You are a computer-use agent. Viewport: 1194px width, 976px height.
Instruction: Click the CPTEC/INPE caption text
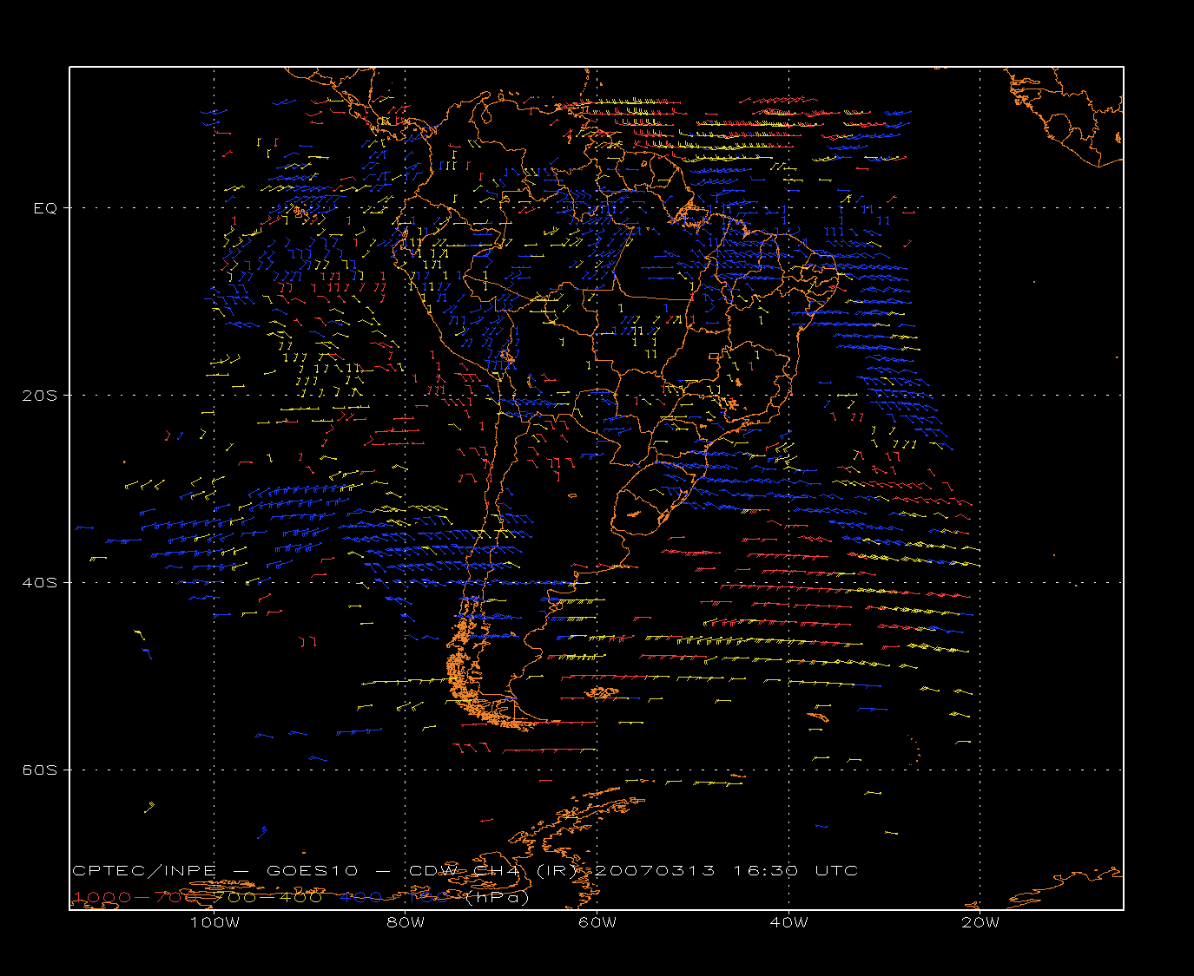tap(146, 870)
